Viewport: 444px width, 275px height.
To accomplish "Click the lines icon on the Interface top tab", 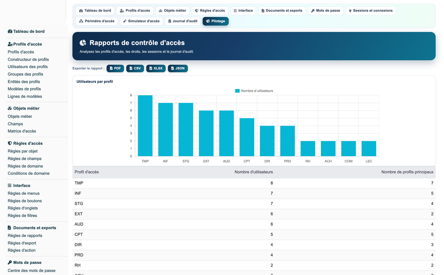I will [x=235, y=11].
